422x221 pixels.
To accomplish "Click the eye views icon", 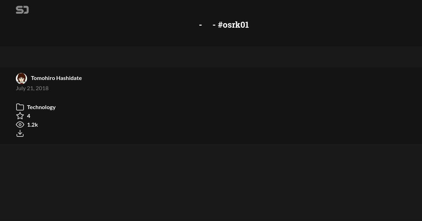I will (20, 125).
